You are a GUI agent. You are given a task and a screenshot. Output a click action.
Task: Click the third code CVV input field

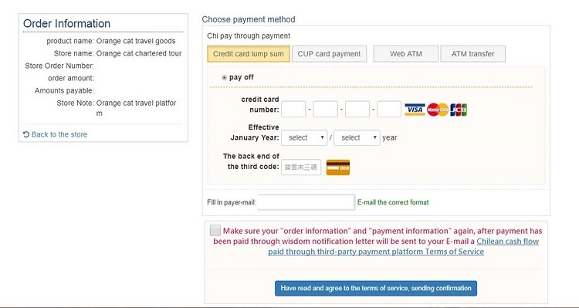[x=301, y=168]
